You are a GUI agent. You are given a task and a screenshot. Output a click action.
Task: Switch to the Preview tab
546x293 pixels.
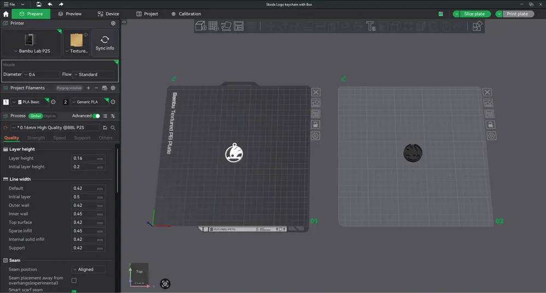tap(70, 14)
